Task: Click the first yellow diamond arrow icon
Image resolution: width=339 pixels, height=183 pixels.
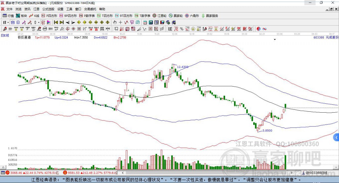Action: [79, 22]
